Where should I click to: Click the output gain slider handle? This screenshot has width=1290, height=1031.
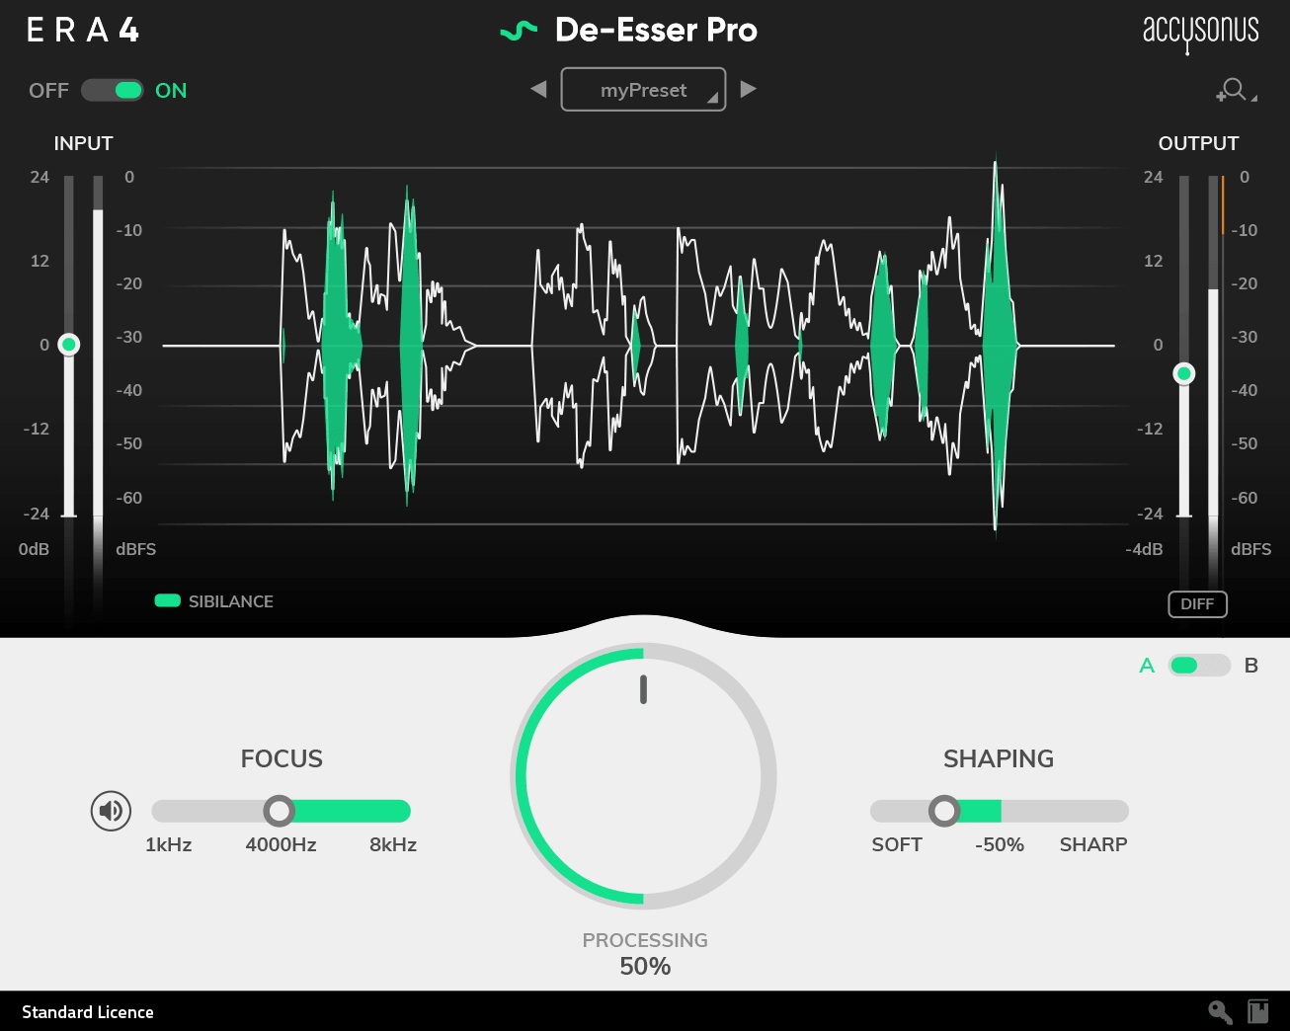pyautogui.click(x=1184, y=373)
